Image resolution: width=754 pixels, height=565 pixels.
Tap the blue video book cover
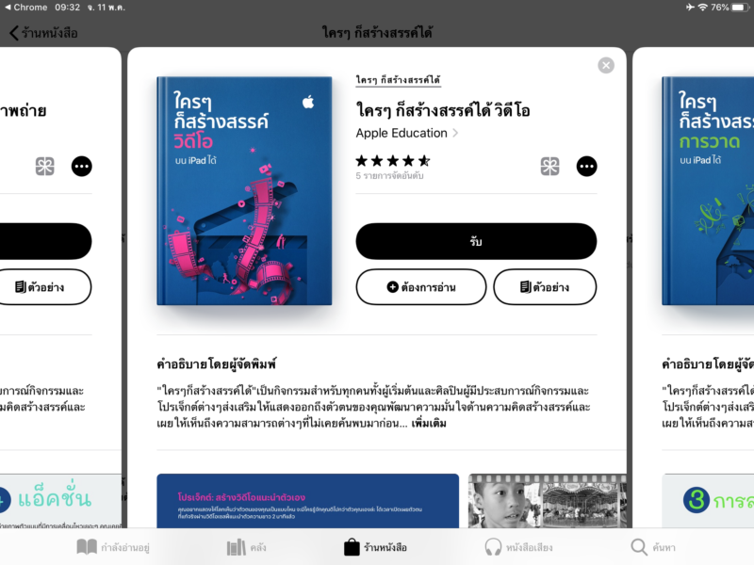tap(244, 191)
